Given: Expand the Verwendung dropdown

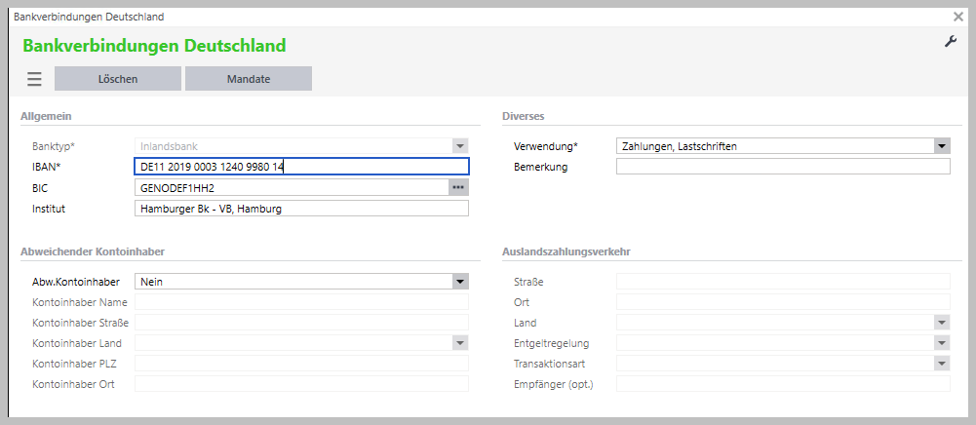Looking at the screenshot, I should (942, 146).
